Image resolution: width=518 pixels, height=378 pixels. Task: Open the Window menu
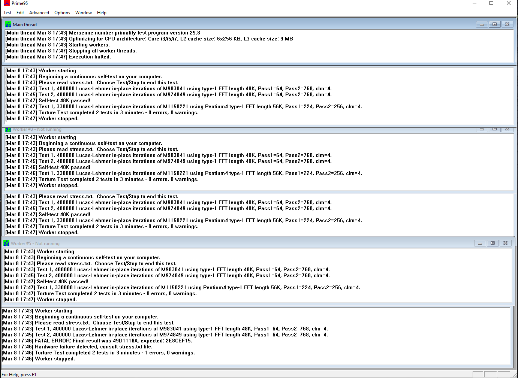[84, 13]
